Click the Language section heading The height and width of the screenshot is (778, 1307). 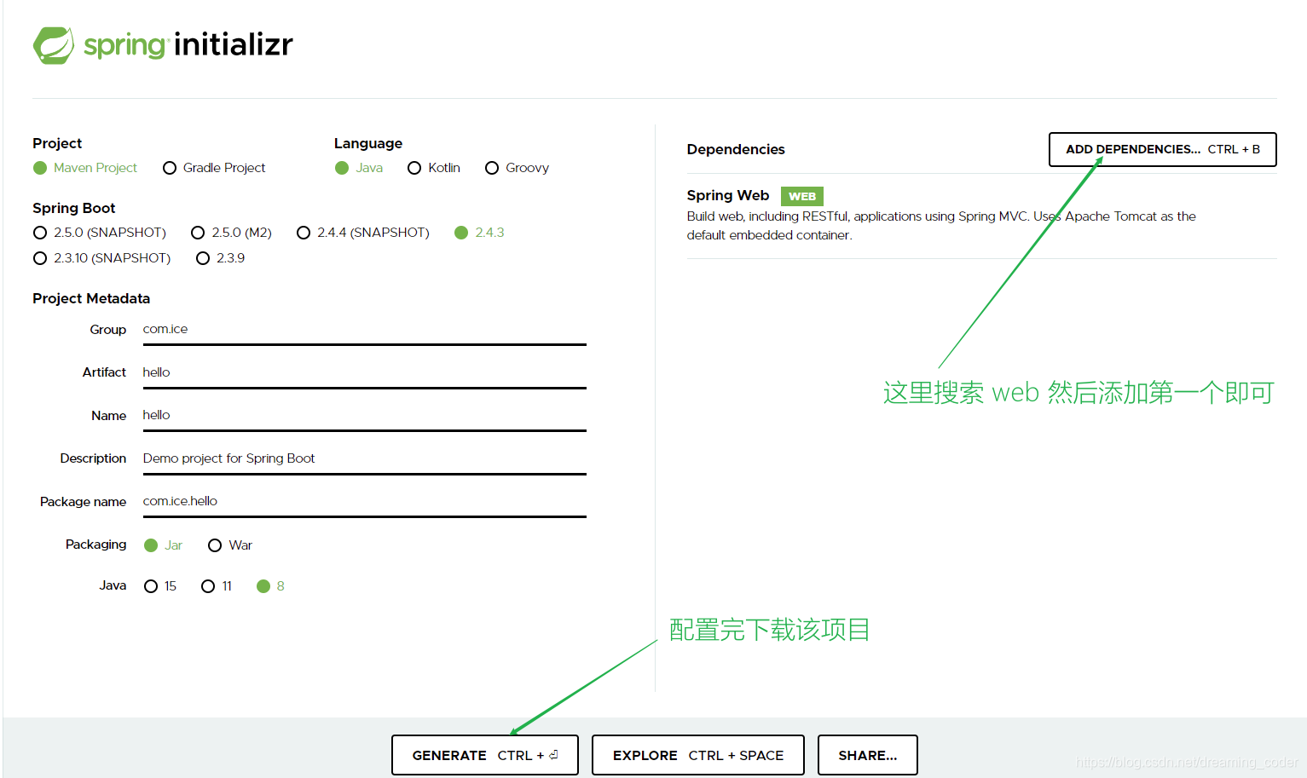tap(368, 143)
